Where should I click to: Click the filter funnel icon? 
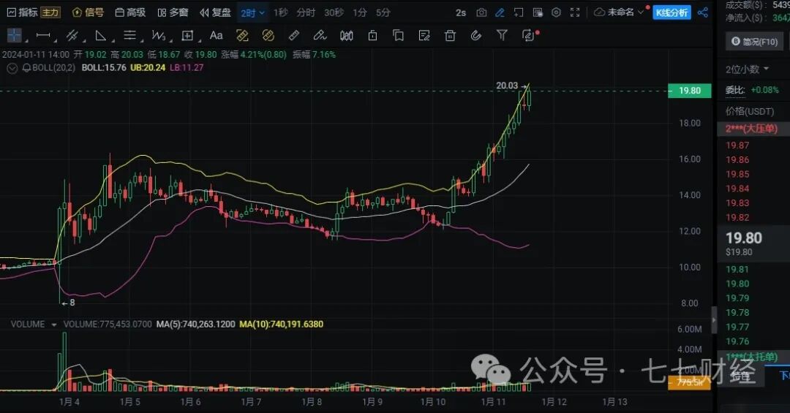[502, 35]
